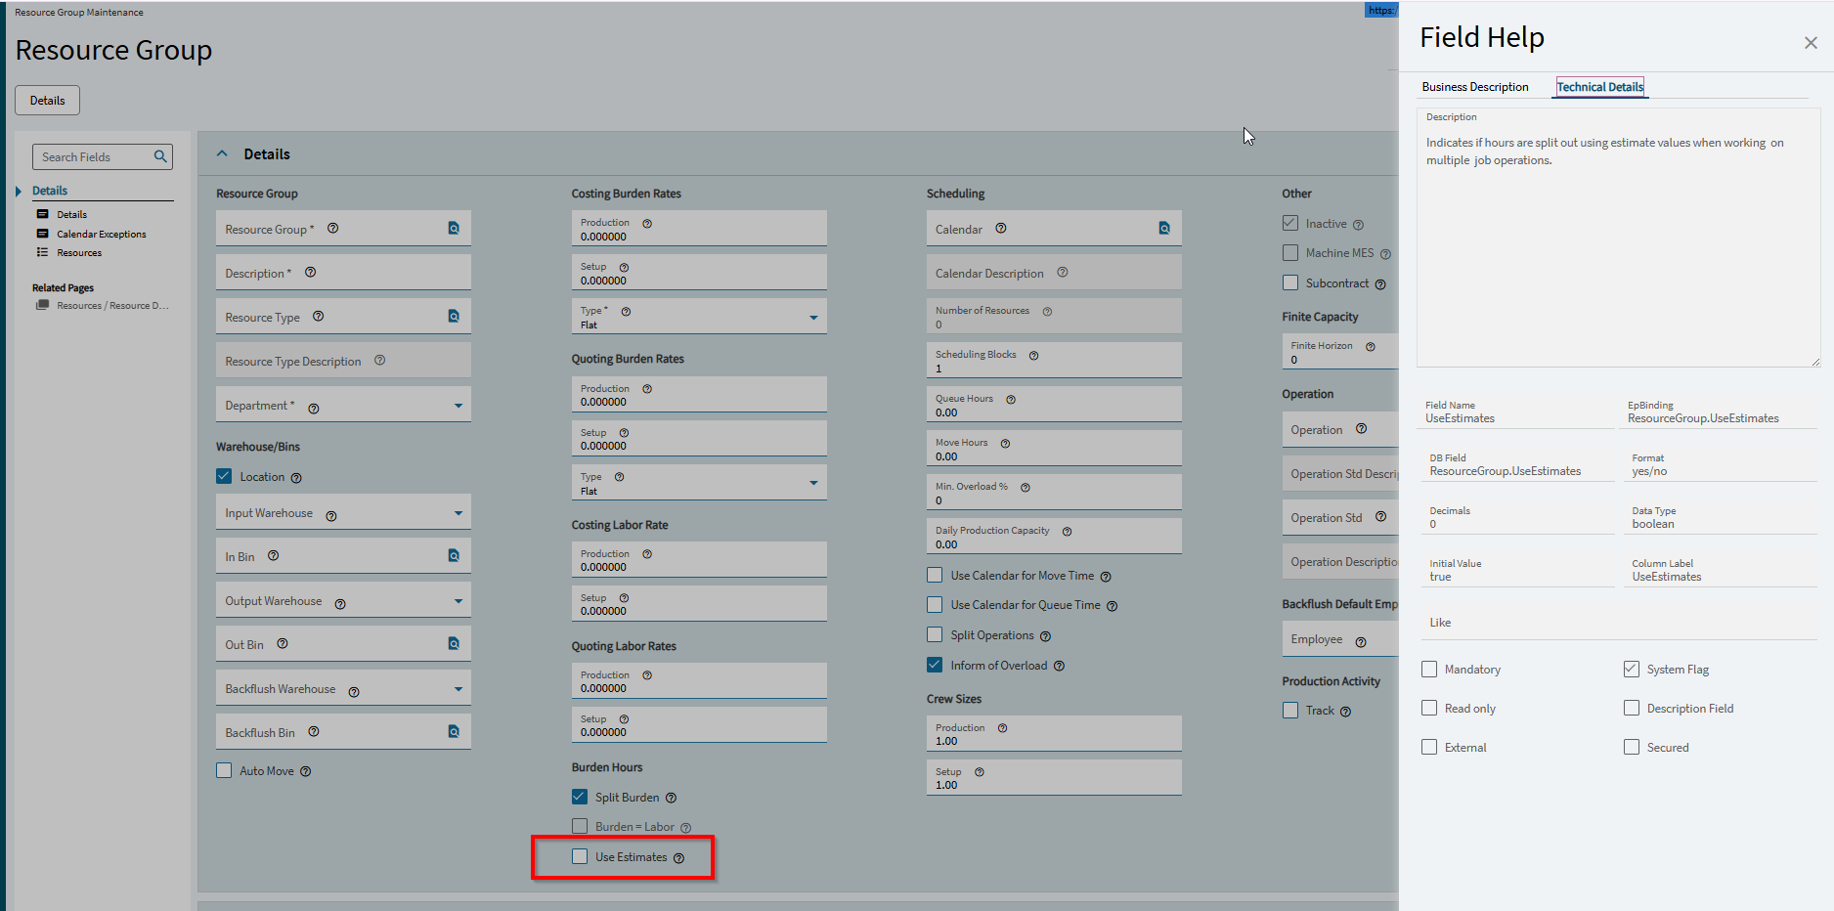Screen dimensions: 1834x911
Task: Click the Details button under title
Action: tap(47, 101)
